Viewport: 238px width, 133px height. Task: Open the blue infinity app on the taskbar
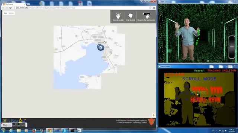point(57,130)
